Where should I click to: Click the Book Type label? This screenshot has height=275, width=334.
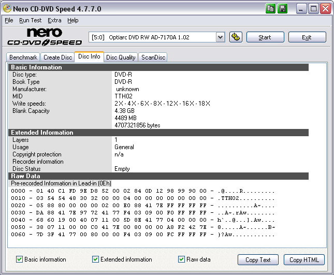click(x=26, y=82)
